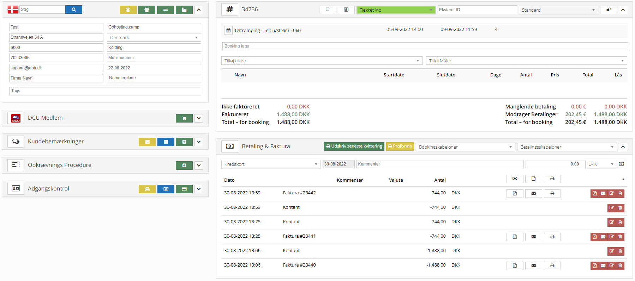Screen dimensions: 635x281
Task: Print Faktura #23440 with the printer icon
Action: pos(552,266)
